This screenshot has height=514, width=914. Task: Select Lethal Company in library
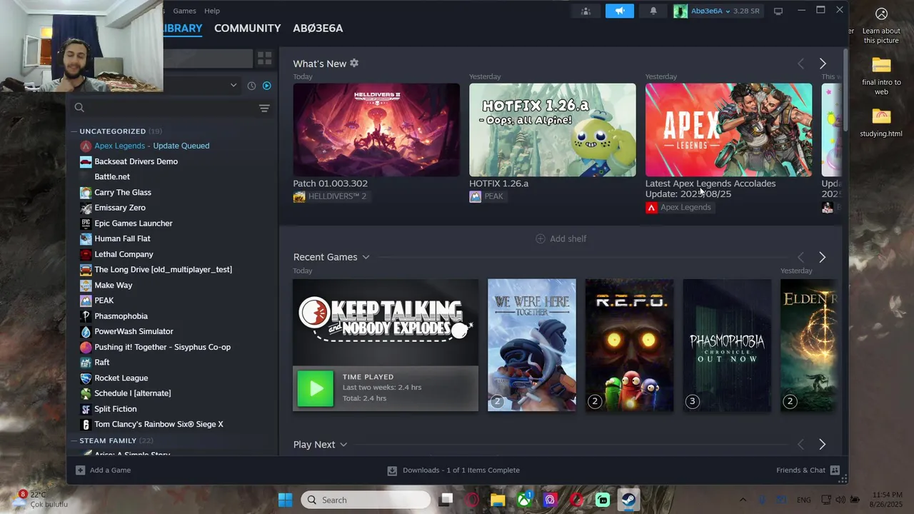click(124, 254)
